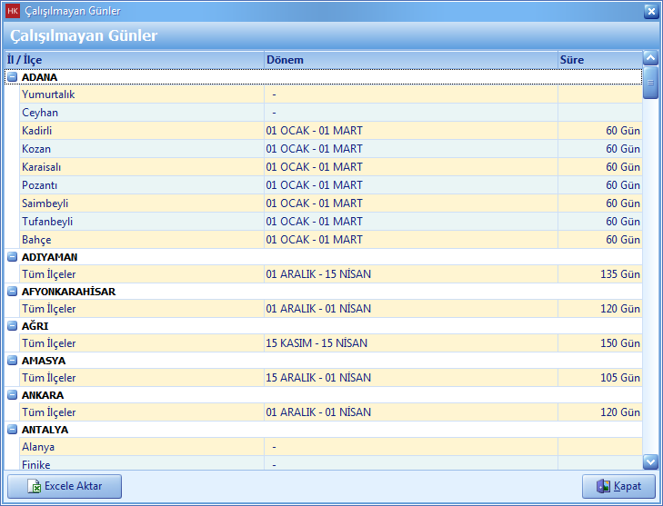The width and height of the screenshot is (663, 506).
Task: Click the vertical scrollbar thumb
Action: pyautogui.click(x=649, y=83)
